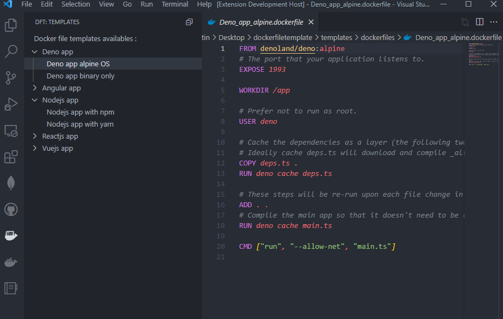The height and width of the screenshot is (319, 503).
Task: Open the GitHub view in activity bar
Action: pos(11,209)
